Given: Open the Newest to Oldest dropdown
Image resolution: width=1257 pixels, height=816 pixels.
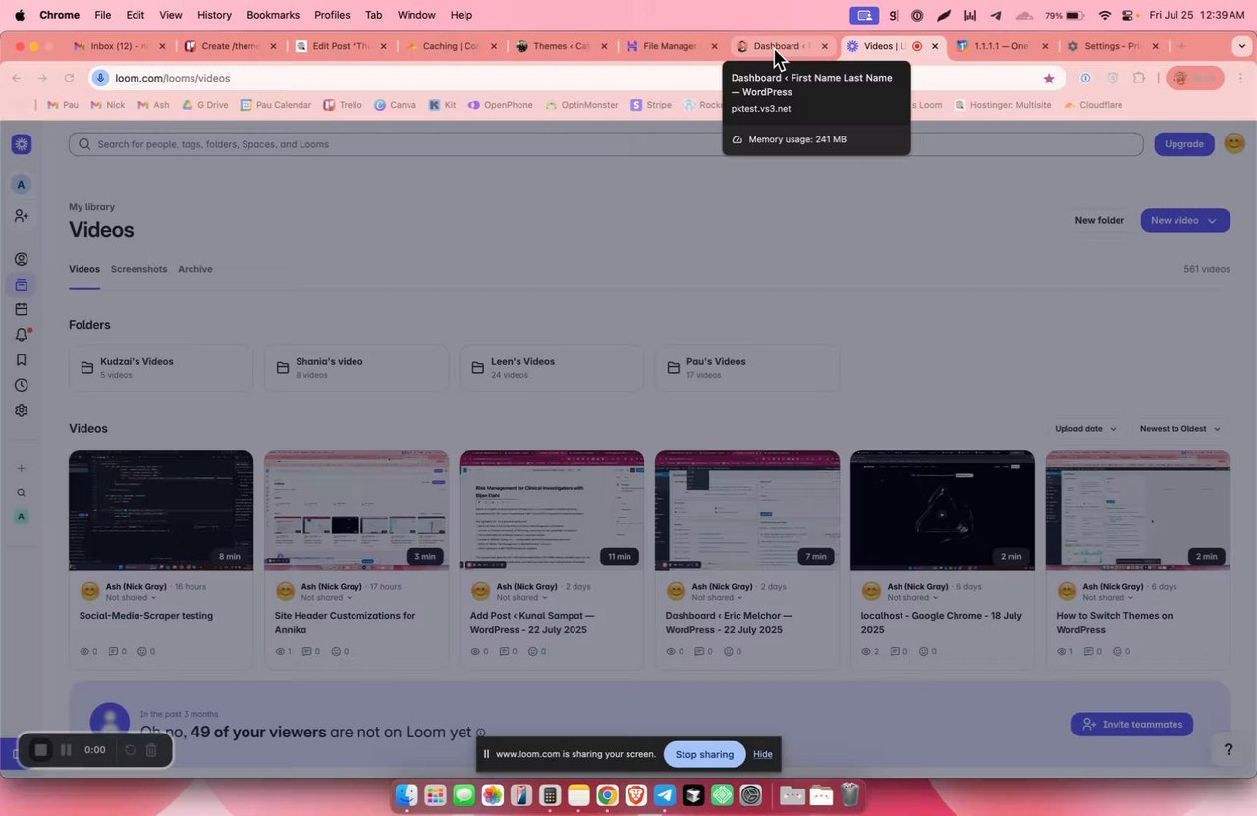Looking at the screenshot, I should [1179, 428].
